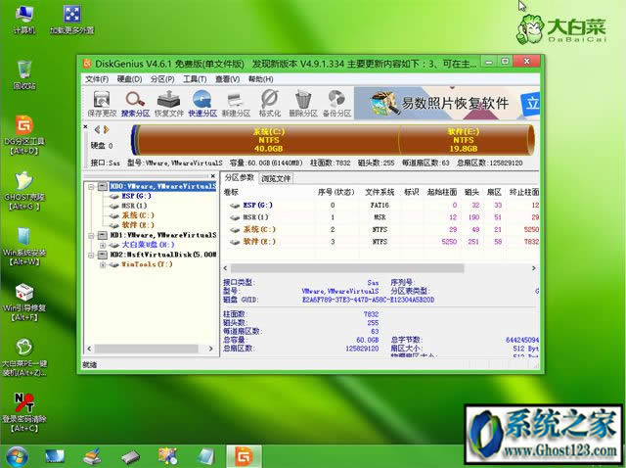Open the 文件(F) menu
The width and height of the screenshot is (626, 468).
tap(96, 79)
